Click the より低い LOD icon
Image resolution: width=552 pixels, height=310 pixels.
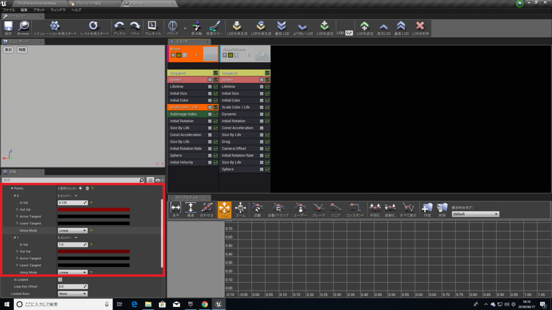pyautogui.click(x=303, y=28)
